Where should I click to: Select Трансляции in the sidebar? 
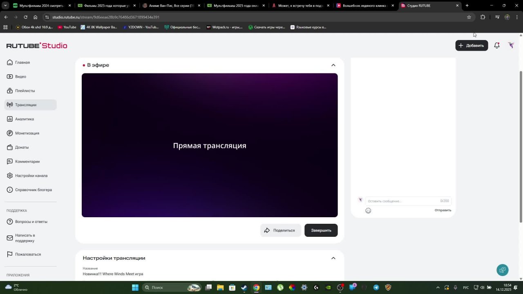click(31, 105)
